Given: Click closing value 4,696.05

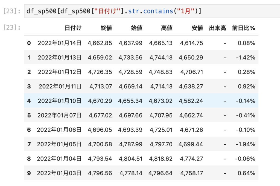Looking at the screenshot, I should pos(100,130).
